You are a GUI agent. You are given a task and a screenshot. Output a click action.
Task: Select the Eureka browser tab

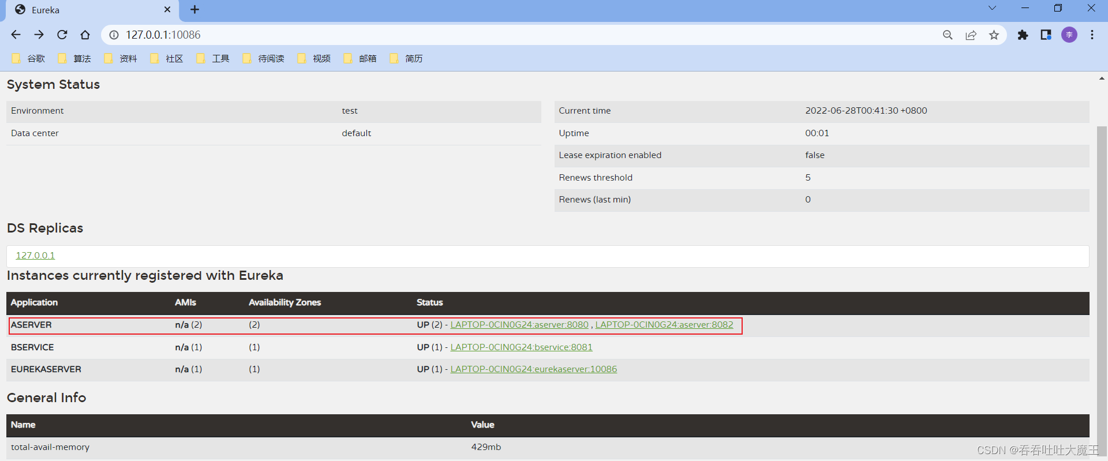tap(92, 10)
